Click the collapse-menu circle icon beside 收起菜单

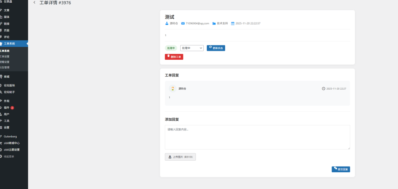pyautogui.click(x=1, y=156)
